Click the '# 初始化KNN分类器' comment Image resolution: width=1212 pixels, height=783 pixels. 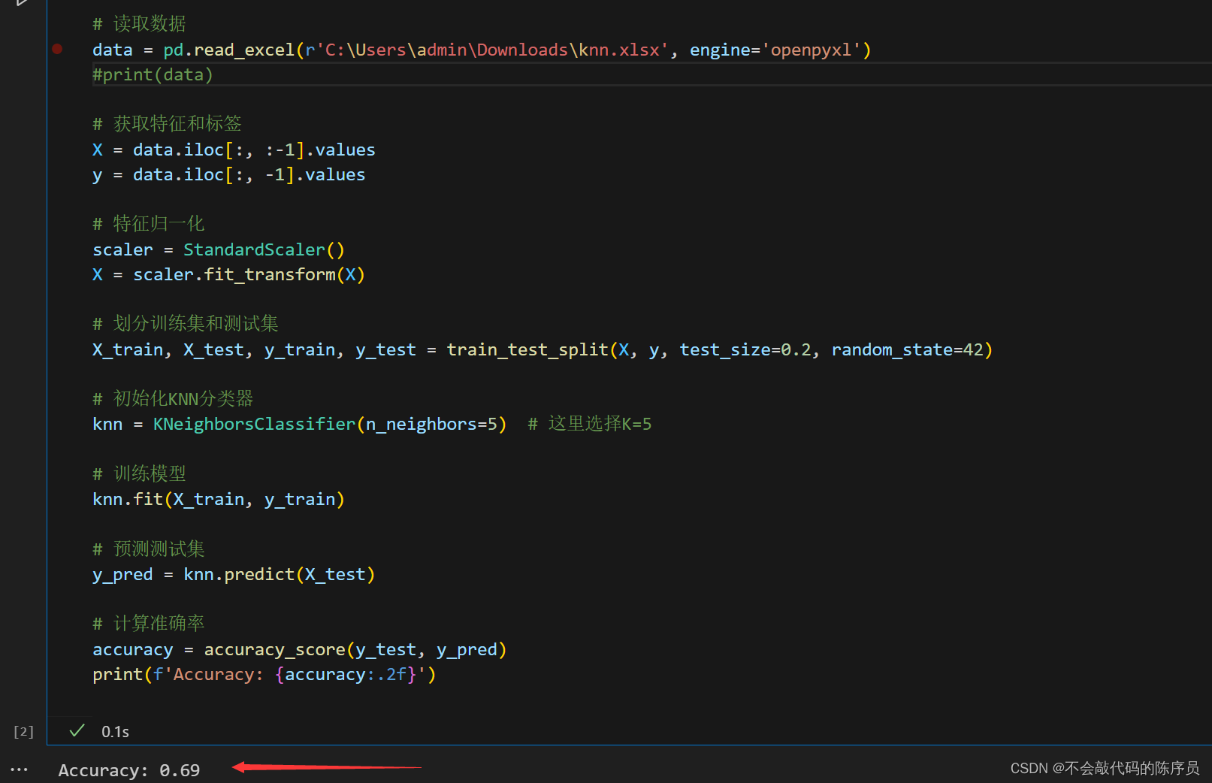click(173, 398)
